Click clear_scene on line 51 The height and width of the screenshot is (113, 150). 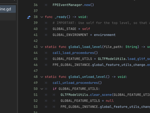pos(101,95)
